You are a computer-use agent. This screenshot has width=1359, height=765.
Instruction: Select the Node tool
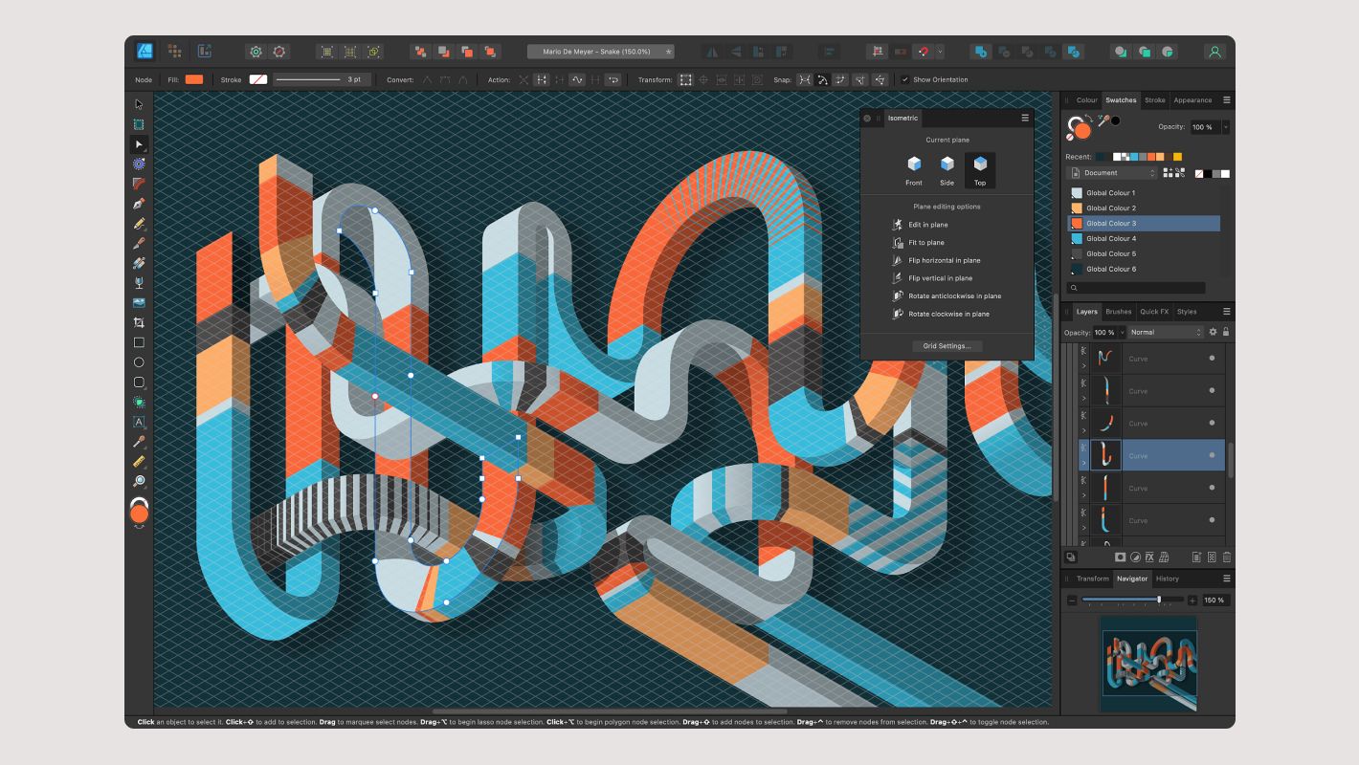click(139, 143)
